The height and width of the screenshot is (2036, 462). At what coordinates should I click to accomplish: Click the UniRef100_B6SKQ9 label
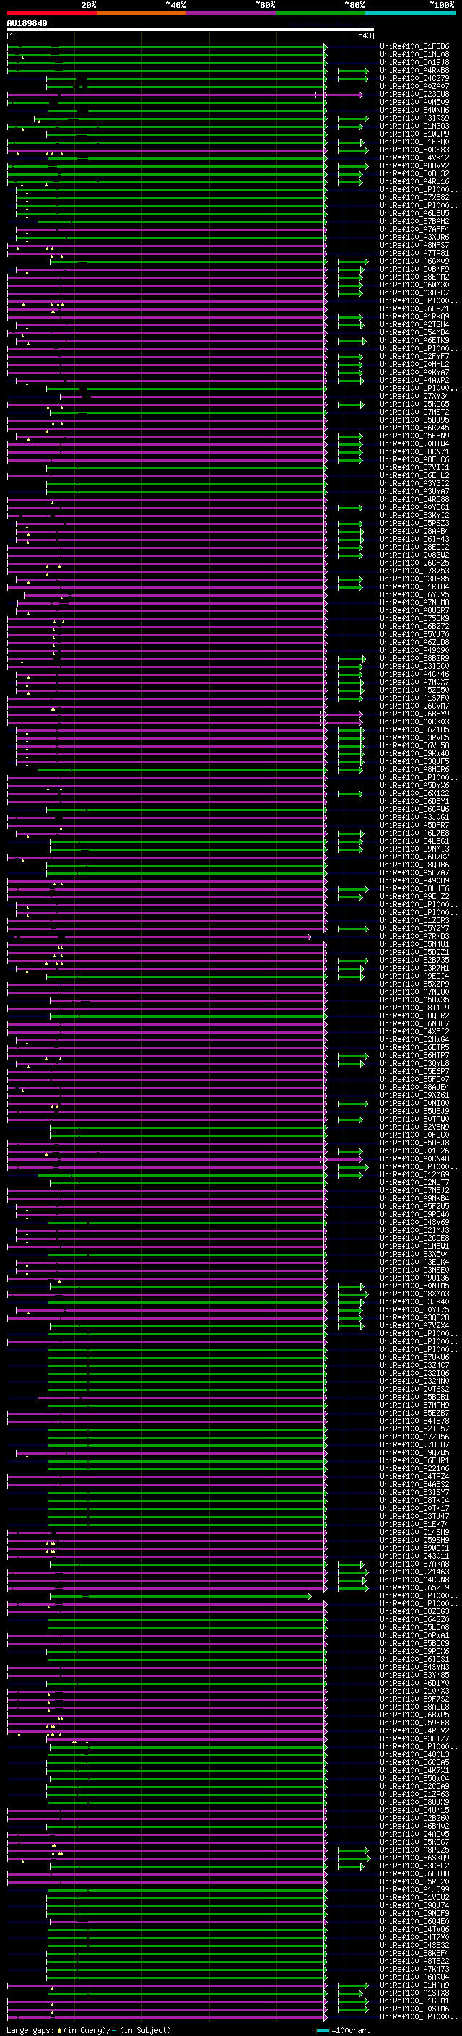click(x=414, y=1858)
